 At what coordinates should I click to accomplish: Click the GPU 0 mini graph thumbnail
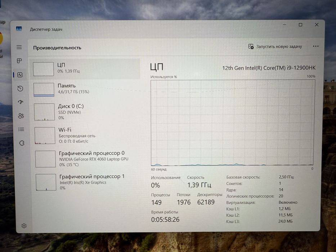click(45, 159)
